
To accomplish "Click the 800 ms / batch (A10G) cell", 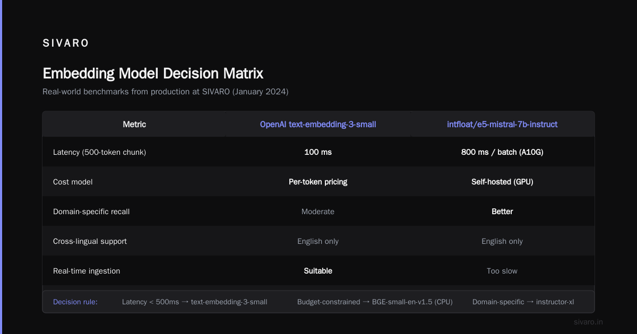I will point(502,152).
